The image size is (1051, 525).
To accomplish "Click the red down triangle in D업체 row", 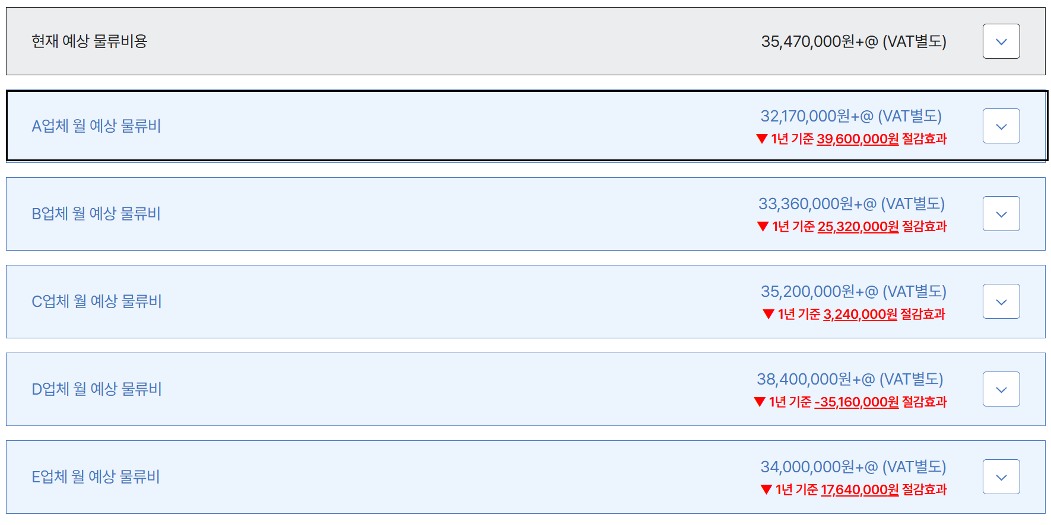I will (759, 402).
